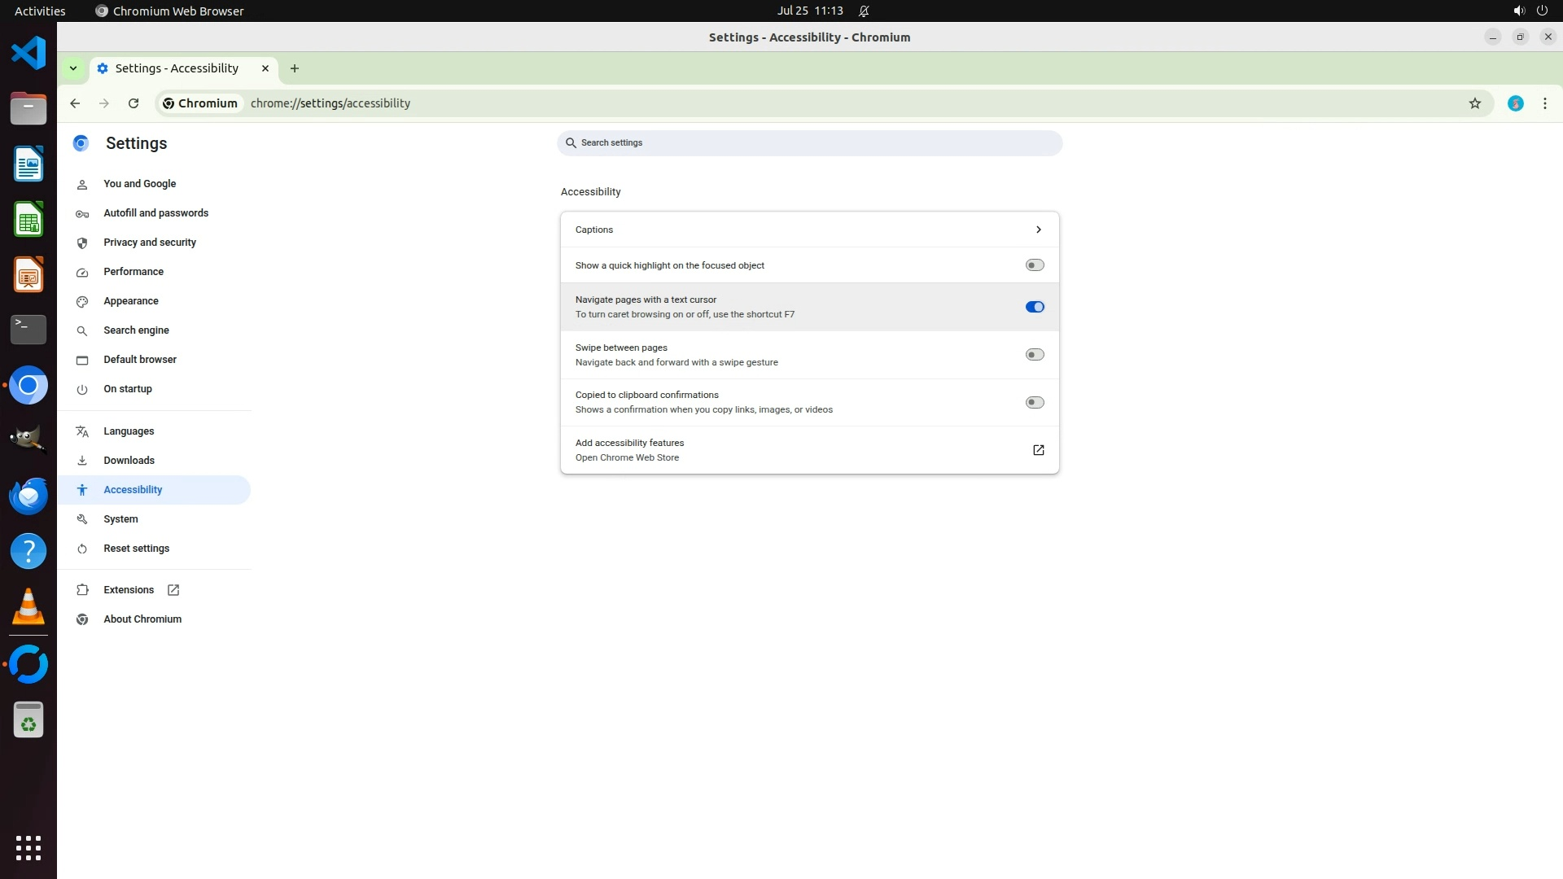Go to About Chromium page
This screenshot has height=879, width=1563.
click(142, 619)
